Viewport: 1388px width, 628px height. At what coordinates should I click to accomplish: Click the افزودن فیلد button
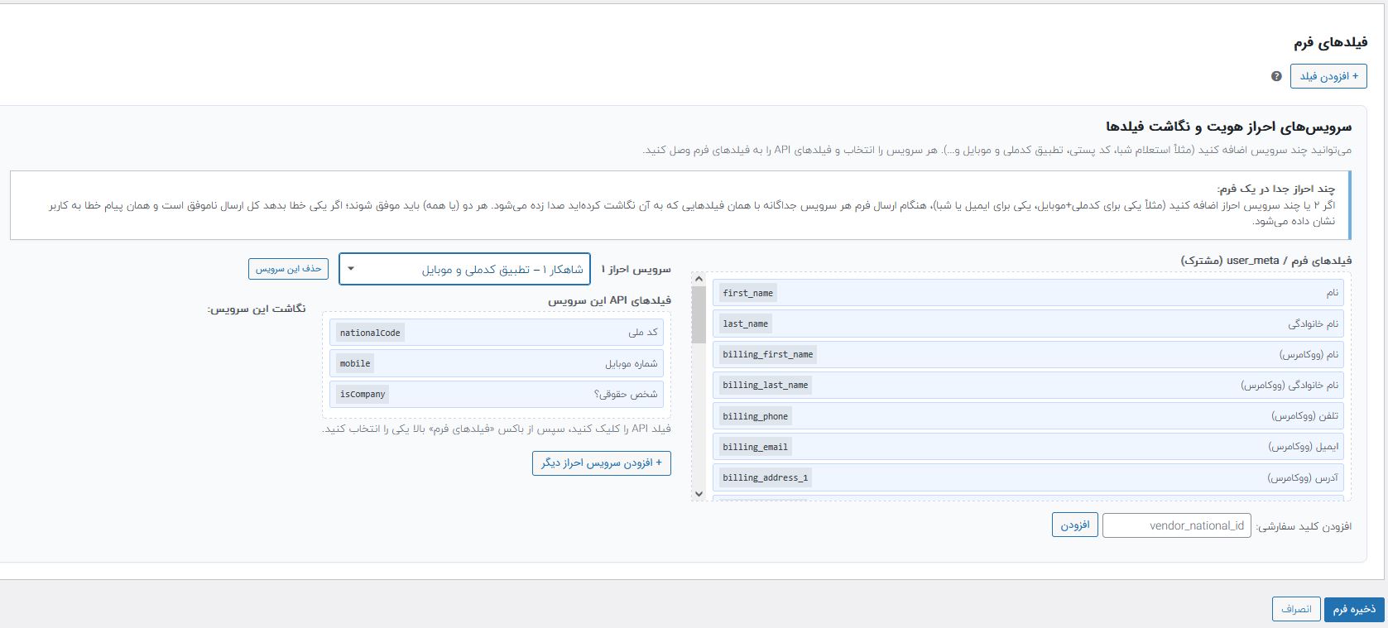pyautogui.click(x=1328, y=76)
